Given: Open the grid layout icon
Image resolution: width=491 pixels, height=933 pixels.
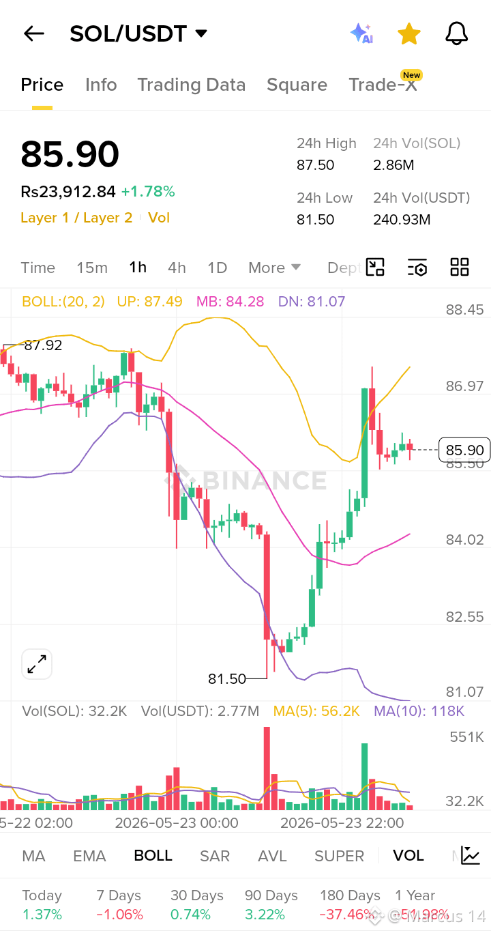Looking at the screenshot, I should pyautogui.click(x=460, y=268).
